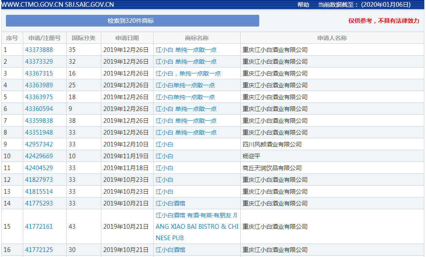Image resolution: width=426 pixels, height=257 pixels.
Task: Open registration number 41775293
Action: click(39, 203)
